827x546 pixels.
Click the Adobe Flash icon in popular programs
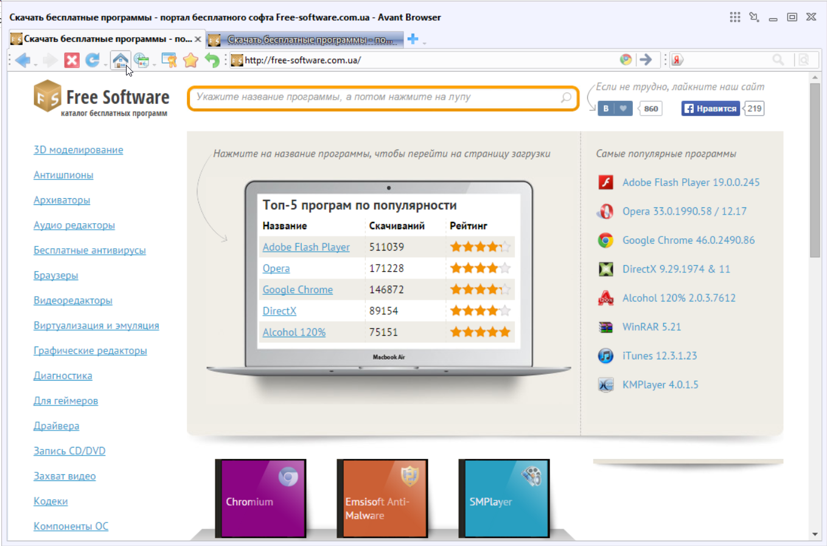coord(605,182)
